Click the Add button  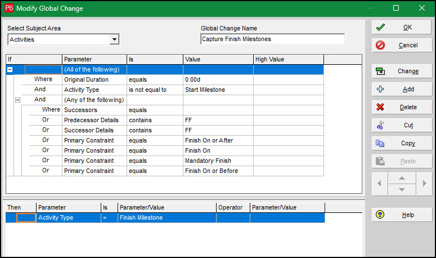pos(402,90)
